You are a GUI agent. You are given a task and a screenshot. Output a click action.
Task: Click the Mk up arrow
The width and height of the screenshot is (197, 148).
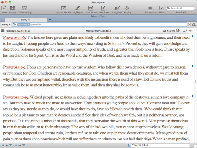(16, 145)
